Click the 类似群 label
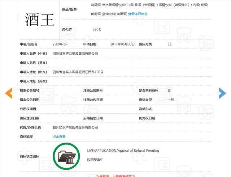Image resolution: width=231 pixels, height=177 pixels. 67,29
